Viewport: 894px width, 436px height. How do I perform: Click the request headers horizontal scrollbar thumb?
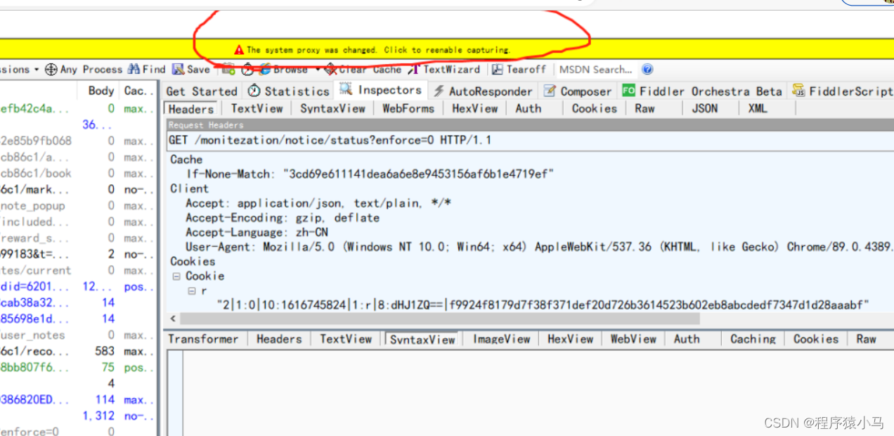pyautogui.click(x=439, y=319)
